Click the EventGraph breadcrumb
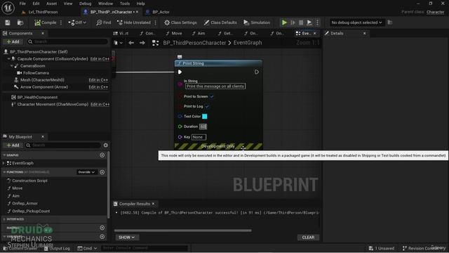Image resolution: width=449 pixels, height=253 pixels. point(248,43)
